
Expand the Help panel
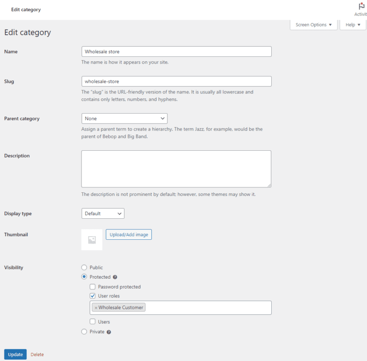353,25
